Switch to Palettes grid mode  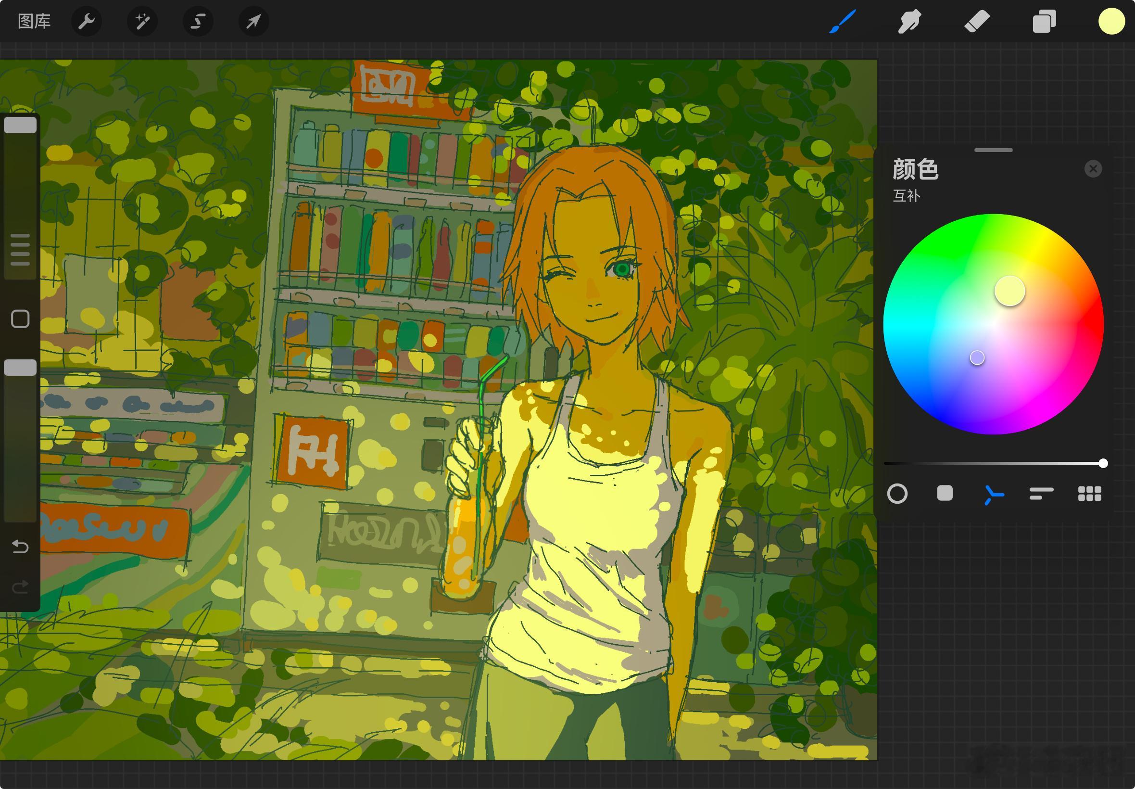1089,494
